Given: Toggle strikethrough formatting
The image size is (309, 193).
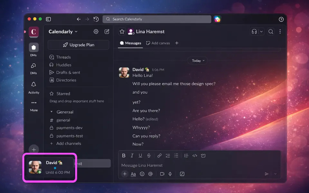Looking at the screenshot, I should click(149, 156).
